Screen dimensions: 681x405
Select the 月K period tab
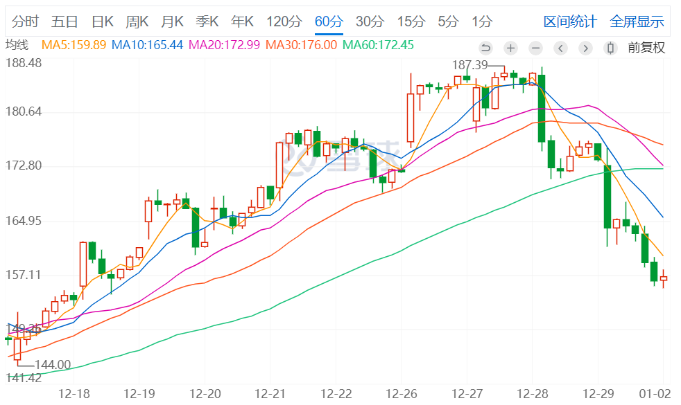click(172, 21)
